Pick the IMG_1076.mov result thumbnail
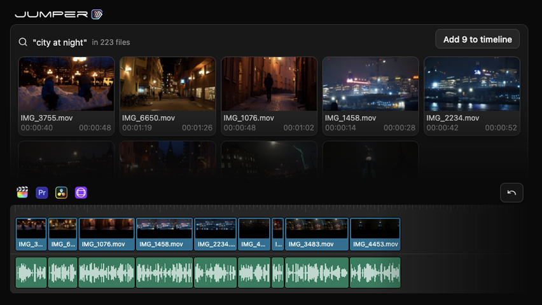The image size is (542, 305). pos(269,84)
